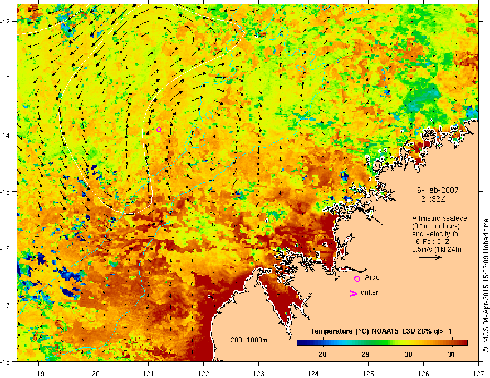Click the "200 1000m" depth contour label

[x=249, y=340]
